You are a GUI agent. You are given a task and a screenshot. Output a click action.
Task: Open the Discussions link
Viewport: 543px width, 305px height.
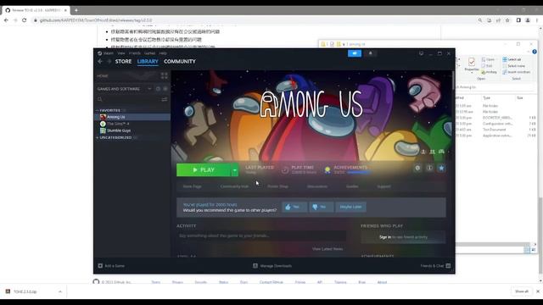coord(317,186)
